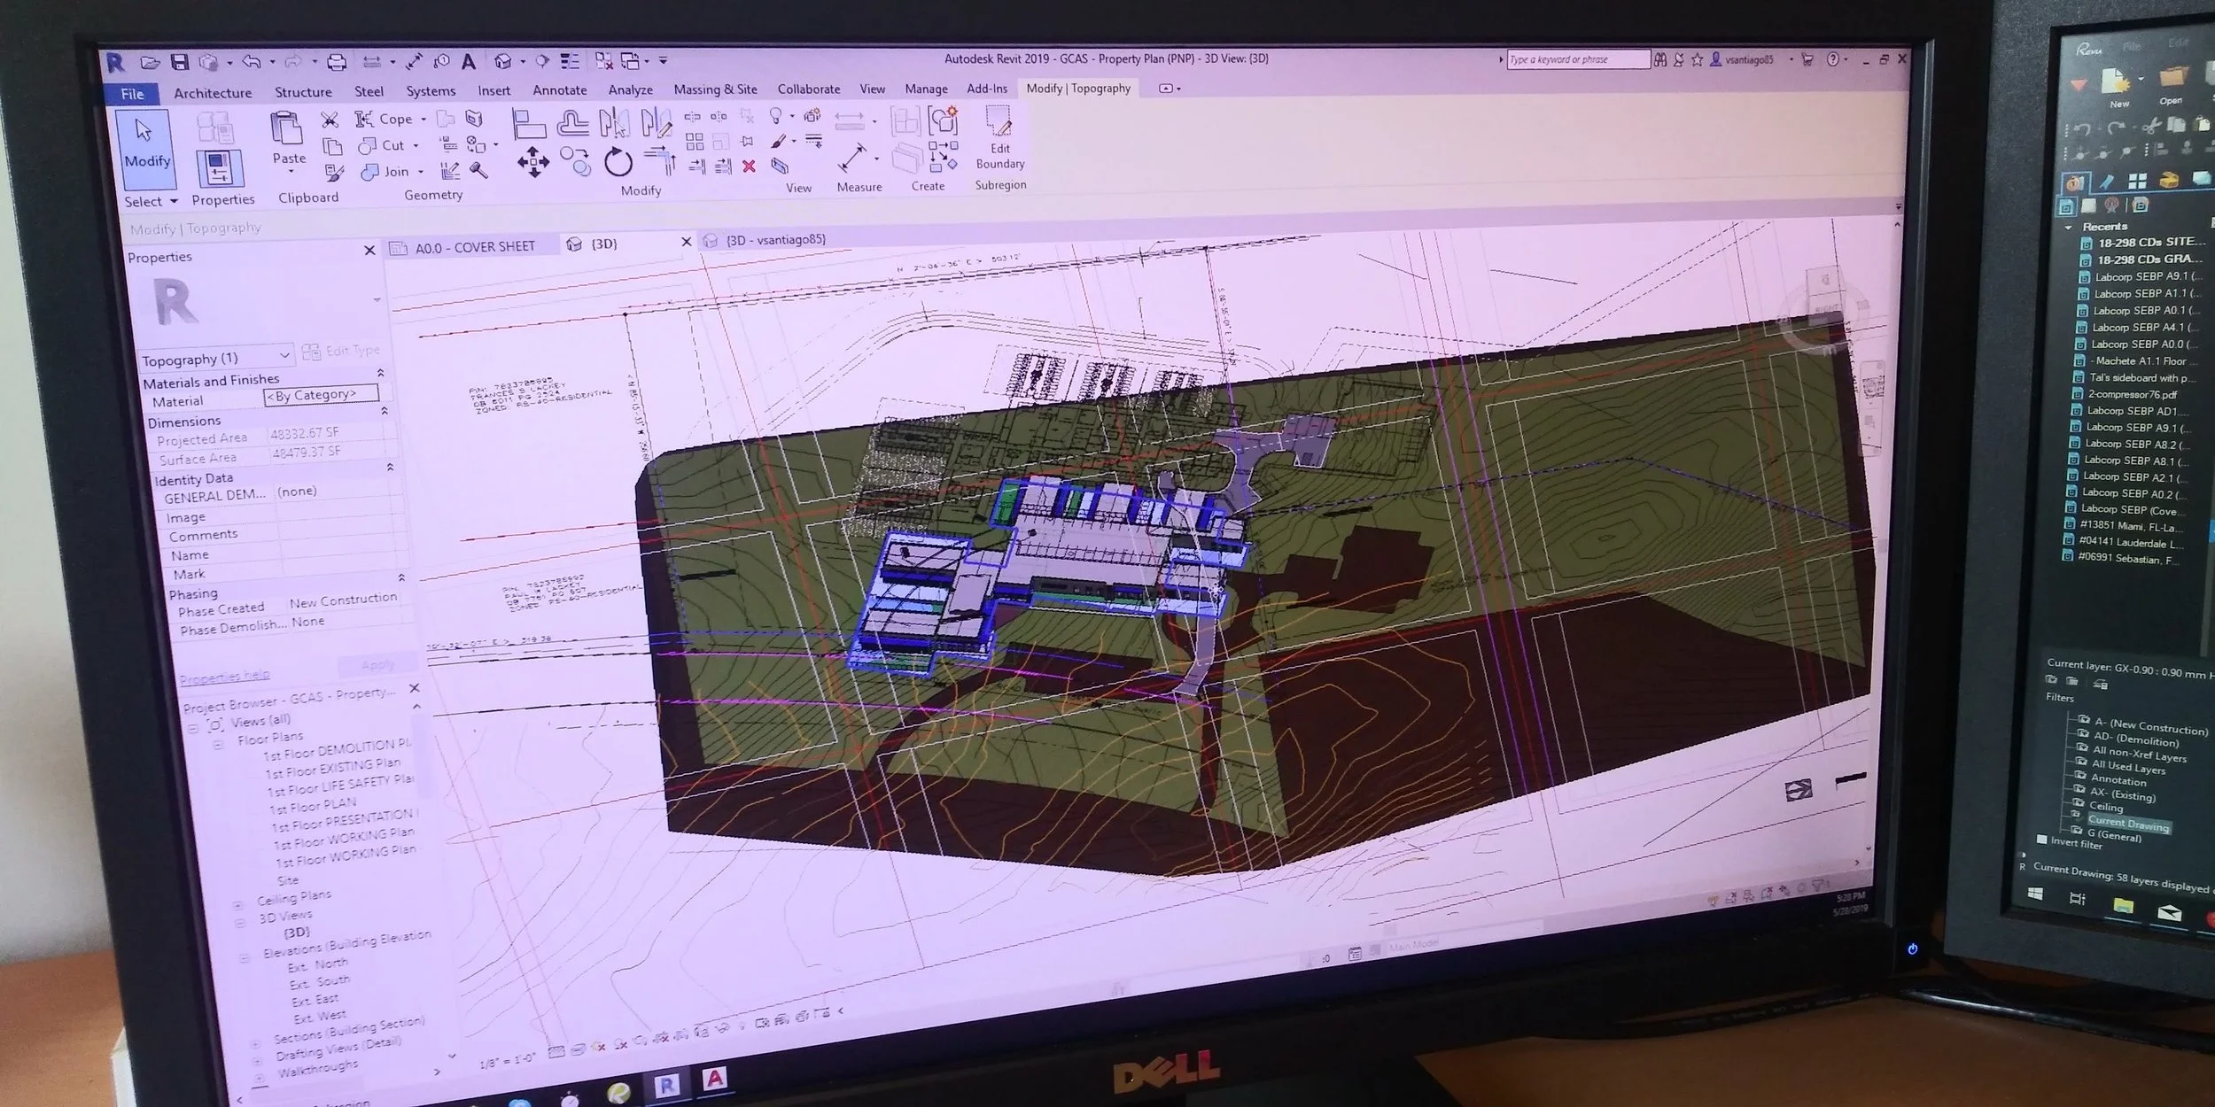Screen dimensions: 2215x1107
Task: Undo the last action in Revit
Action: click(x=252, y=61)
